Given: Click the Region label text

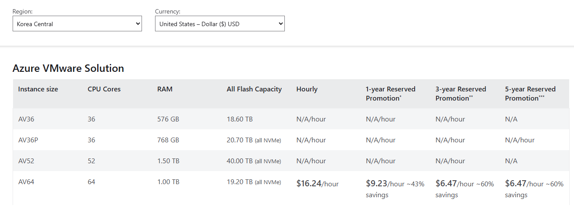Looking at the screenshot, I should (23, 12).
